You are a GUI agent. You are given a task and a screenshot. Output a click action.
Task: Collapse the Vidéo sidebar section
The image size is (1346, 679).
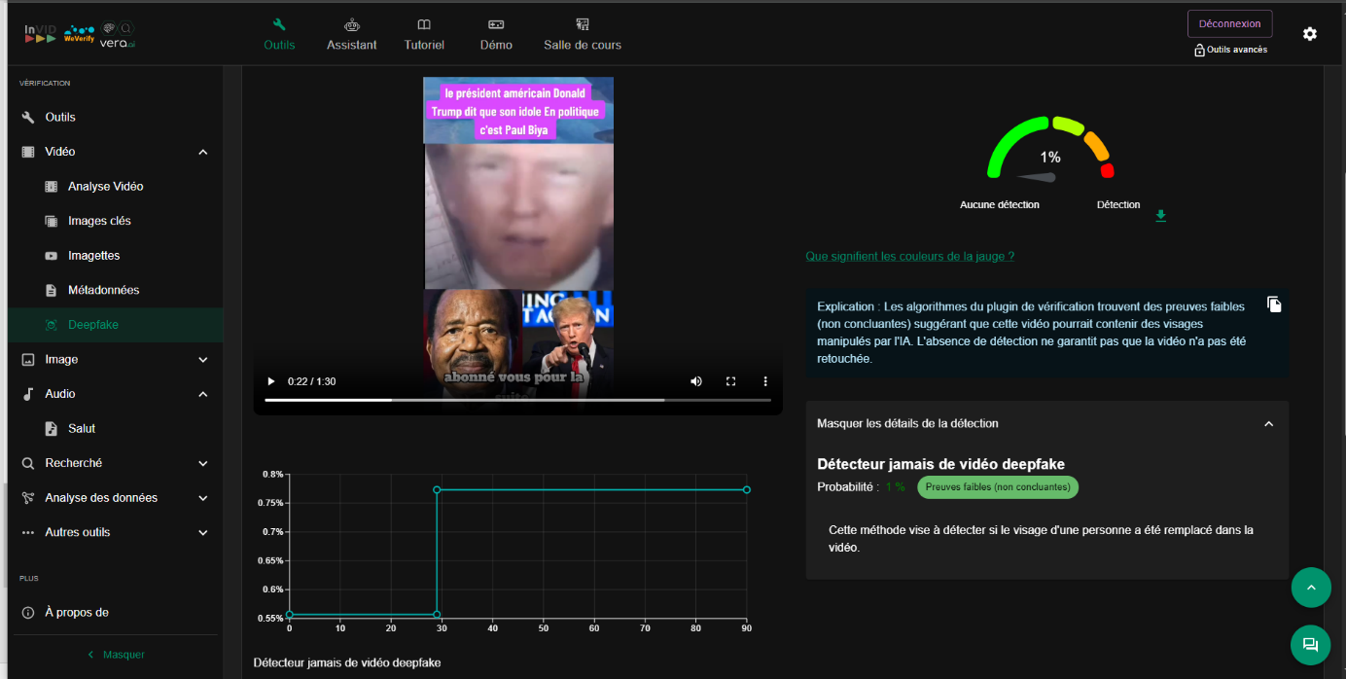point(115,152)
